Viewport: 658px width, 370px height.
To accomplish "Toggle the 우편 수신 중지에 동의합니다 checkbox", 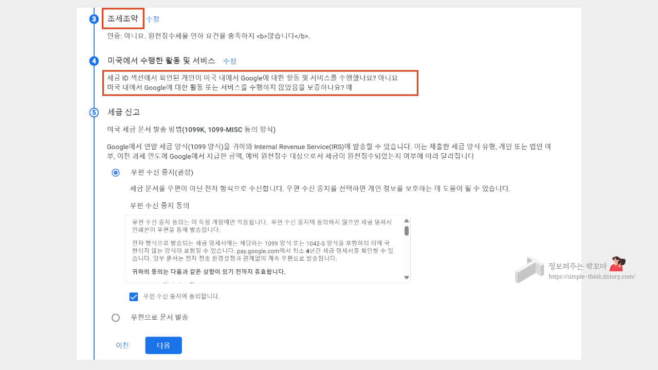I will point(134,297).
